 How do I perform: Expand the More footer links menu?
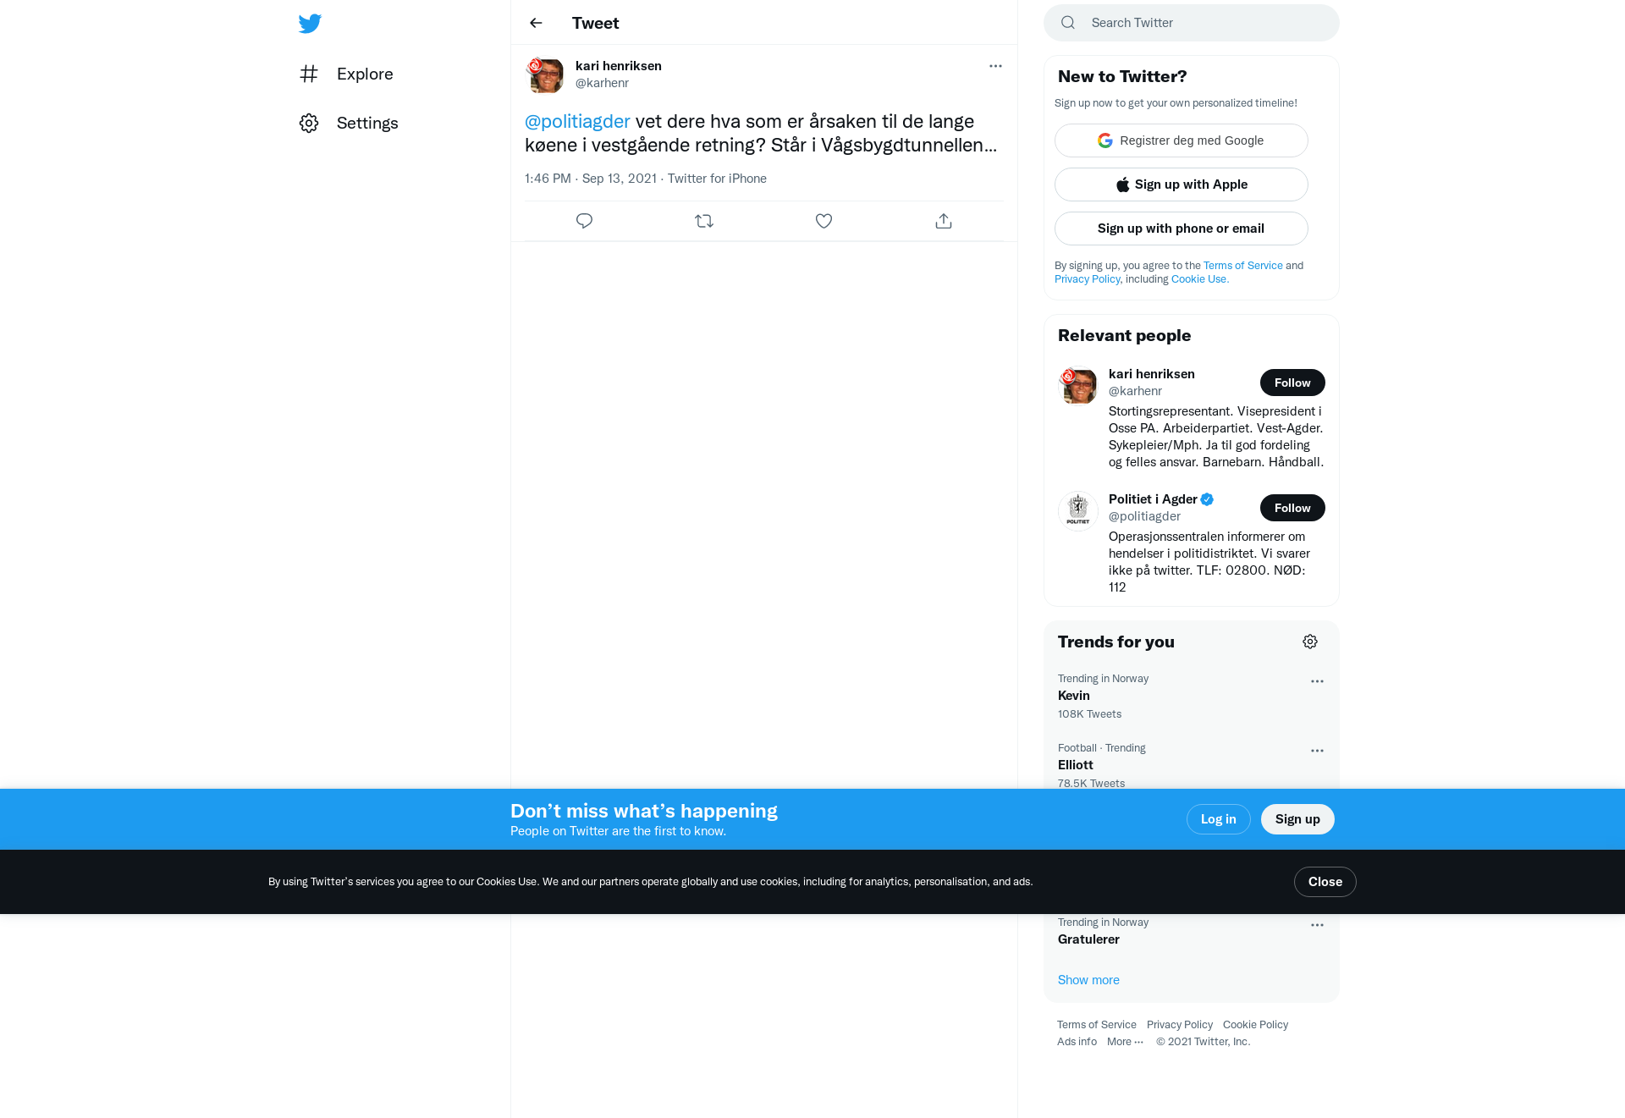coord(1125,1042)
